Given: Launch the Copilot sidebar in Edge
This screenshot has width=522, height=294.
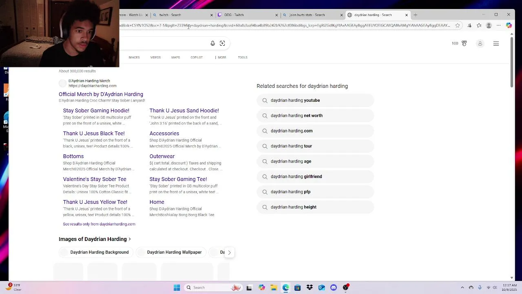Looking at the screenshot, I should pyautogui.click(x=509, y=25).
